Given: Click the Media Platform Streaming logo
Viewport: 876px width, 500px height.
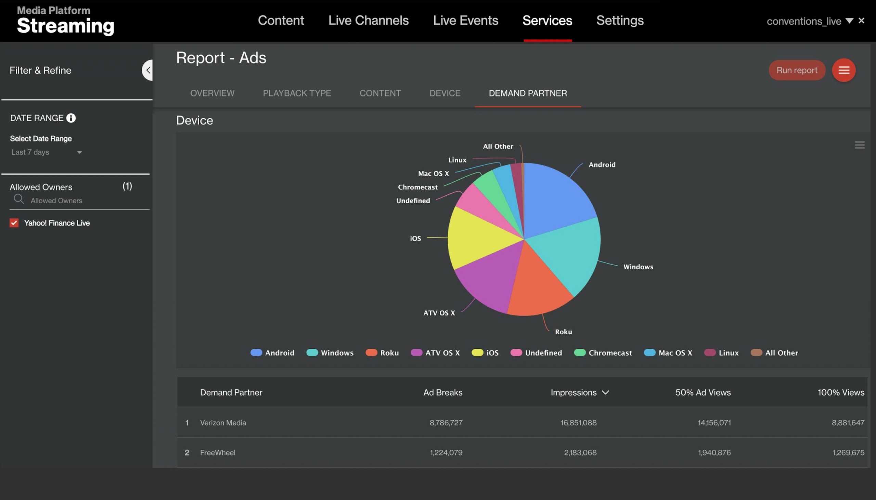Looking at the screenshot, I should click(x=65, y=20).
